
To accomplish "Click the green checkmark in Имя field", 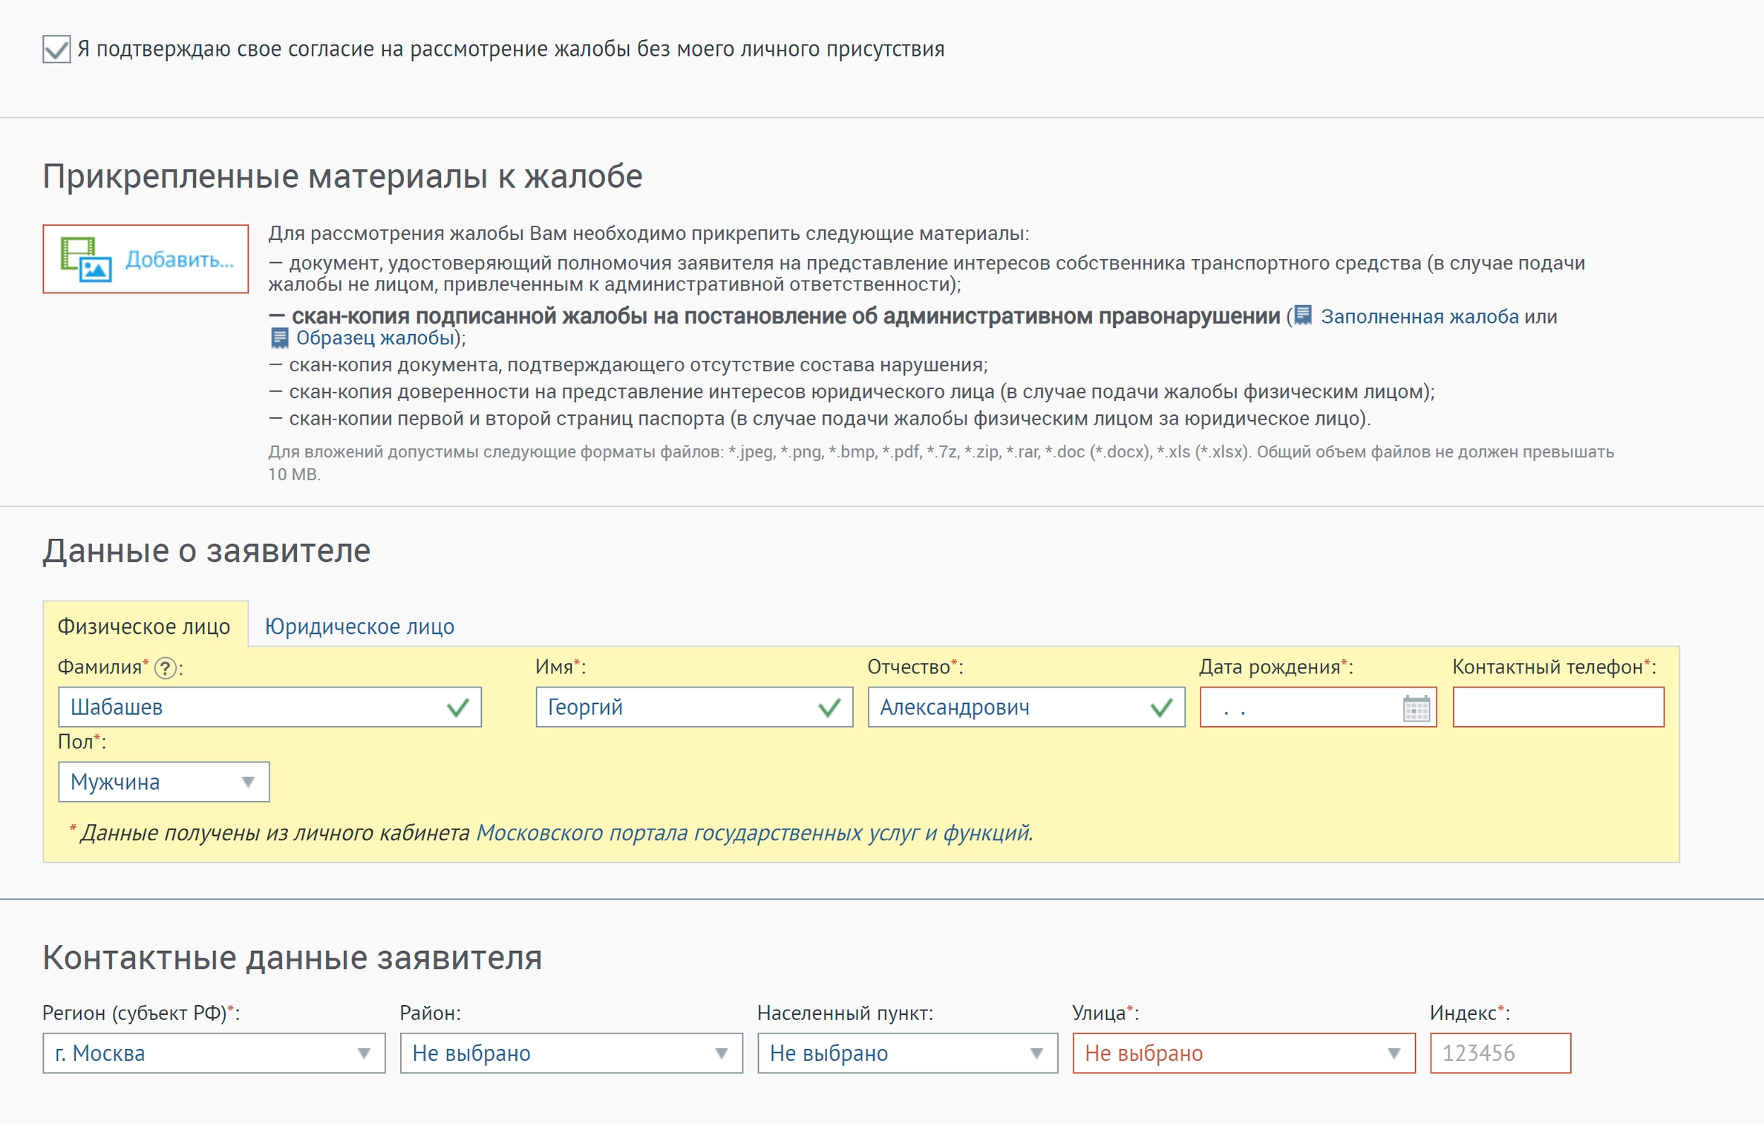I will point(829,708).
